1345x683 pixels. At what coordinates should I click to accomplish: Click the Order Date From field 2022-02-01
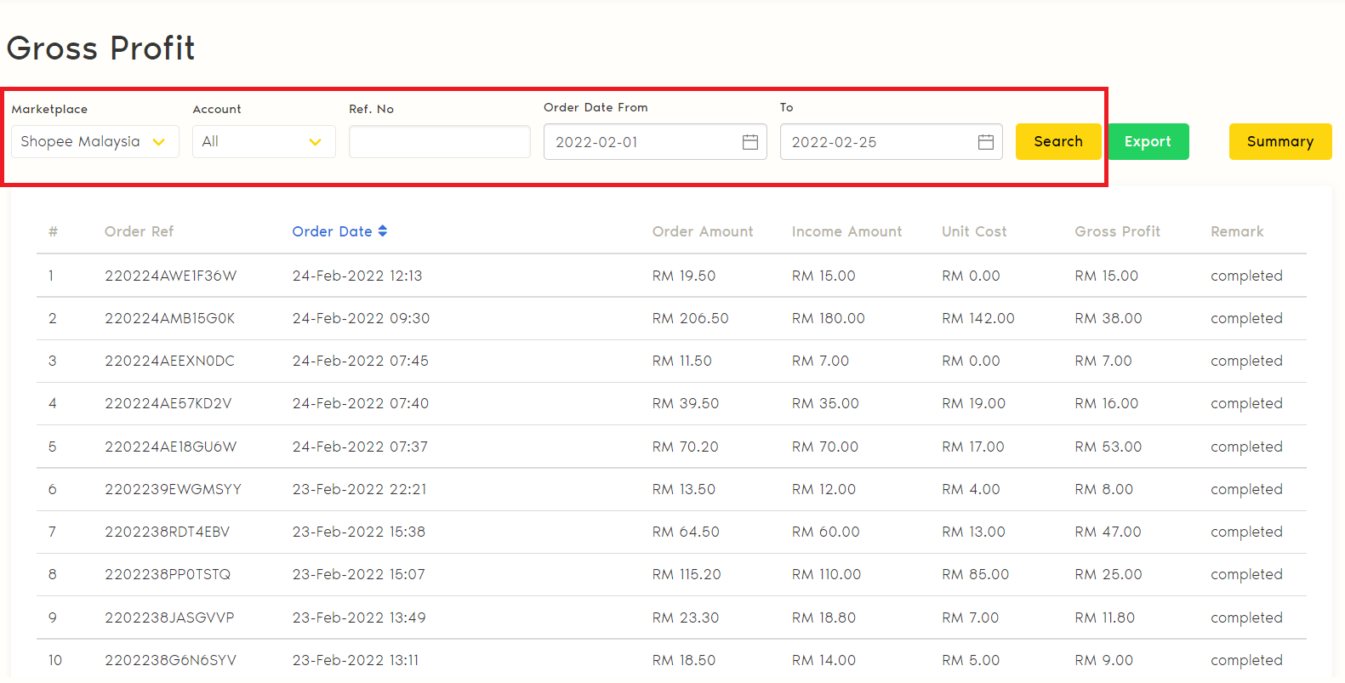655,142
